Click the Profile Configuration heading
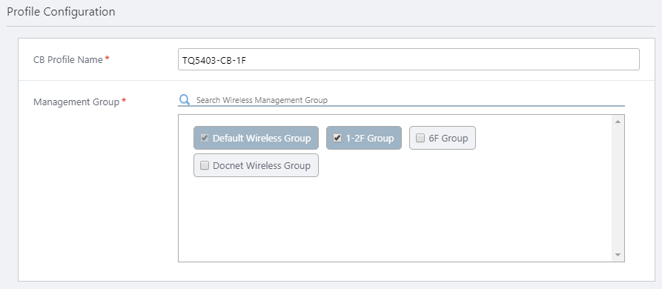The height and width of the screenshot is (289, 662). [62, 12]
